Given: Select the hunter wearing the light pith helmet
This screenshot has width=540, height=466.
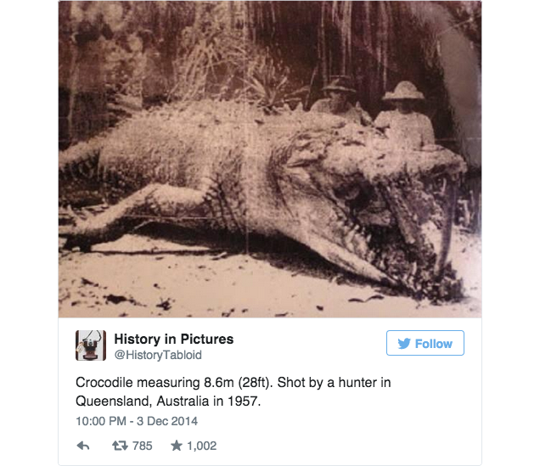Looking at the screenshot, I should click(x=404, y=114).
